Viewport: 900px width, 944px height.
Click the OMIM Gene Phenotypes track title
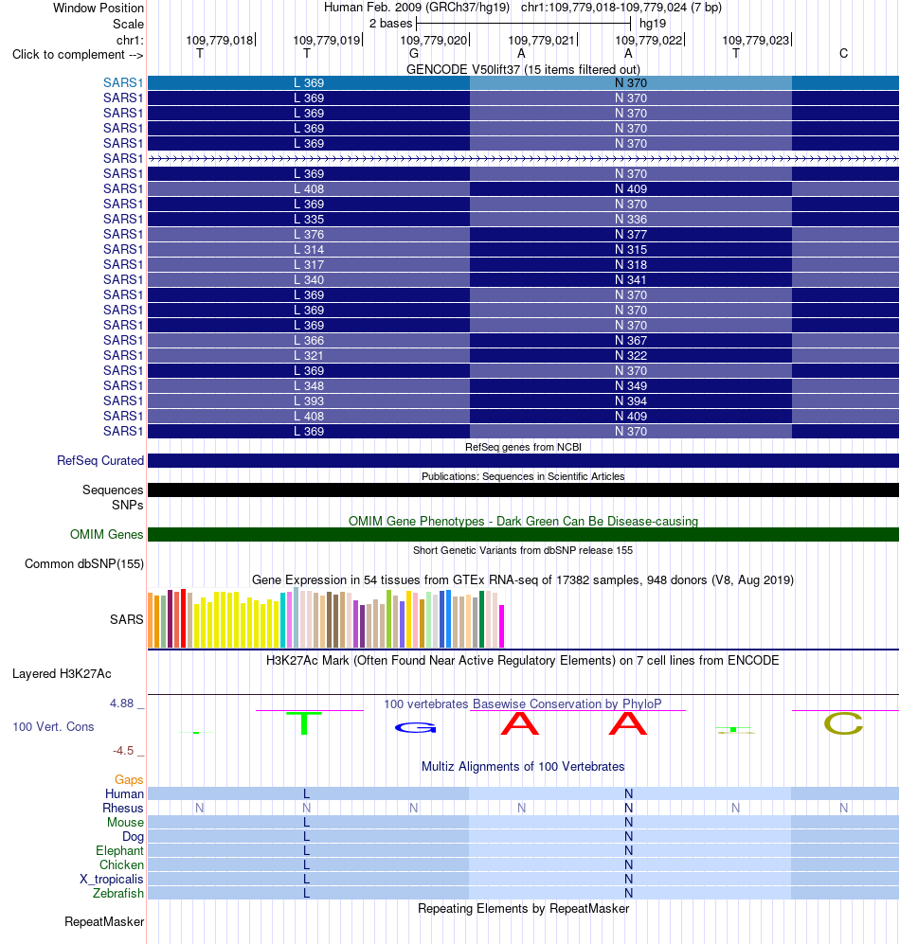tap(523, 521)
